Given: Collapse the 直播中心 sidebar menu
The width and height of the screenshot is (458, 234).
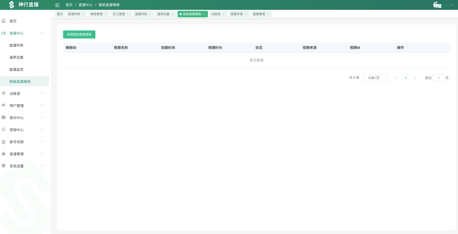Looking at the screenshot, I should 42,33.
